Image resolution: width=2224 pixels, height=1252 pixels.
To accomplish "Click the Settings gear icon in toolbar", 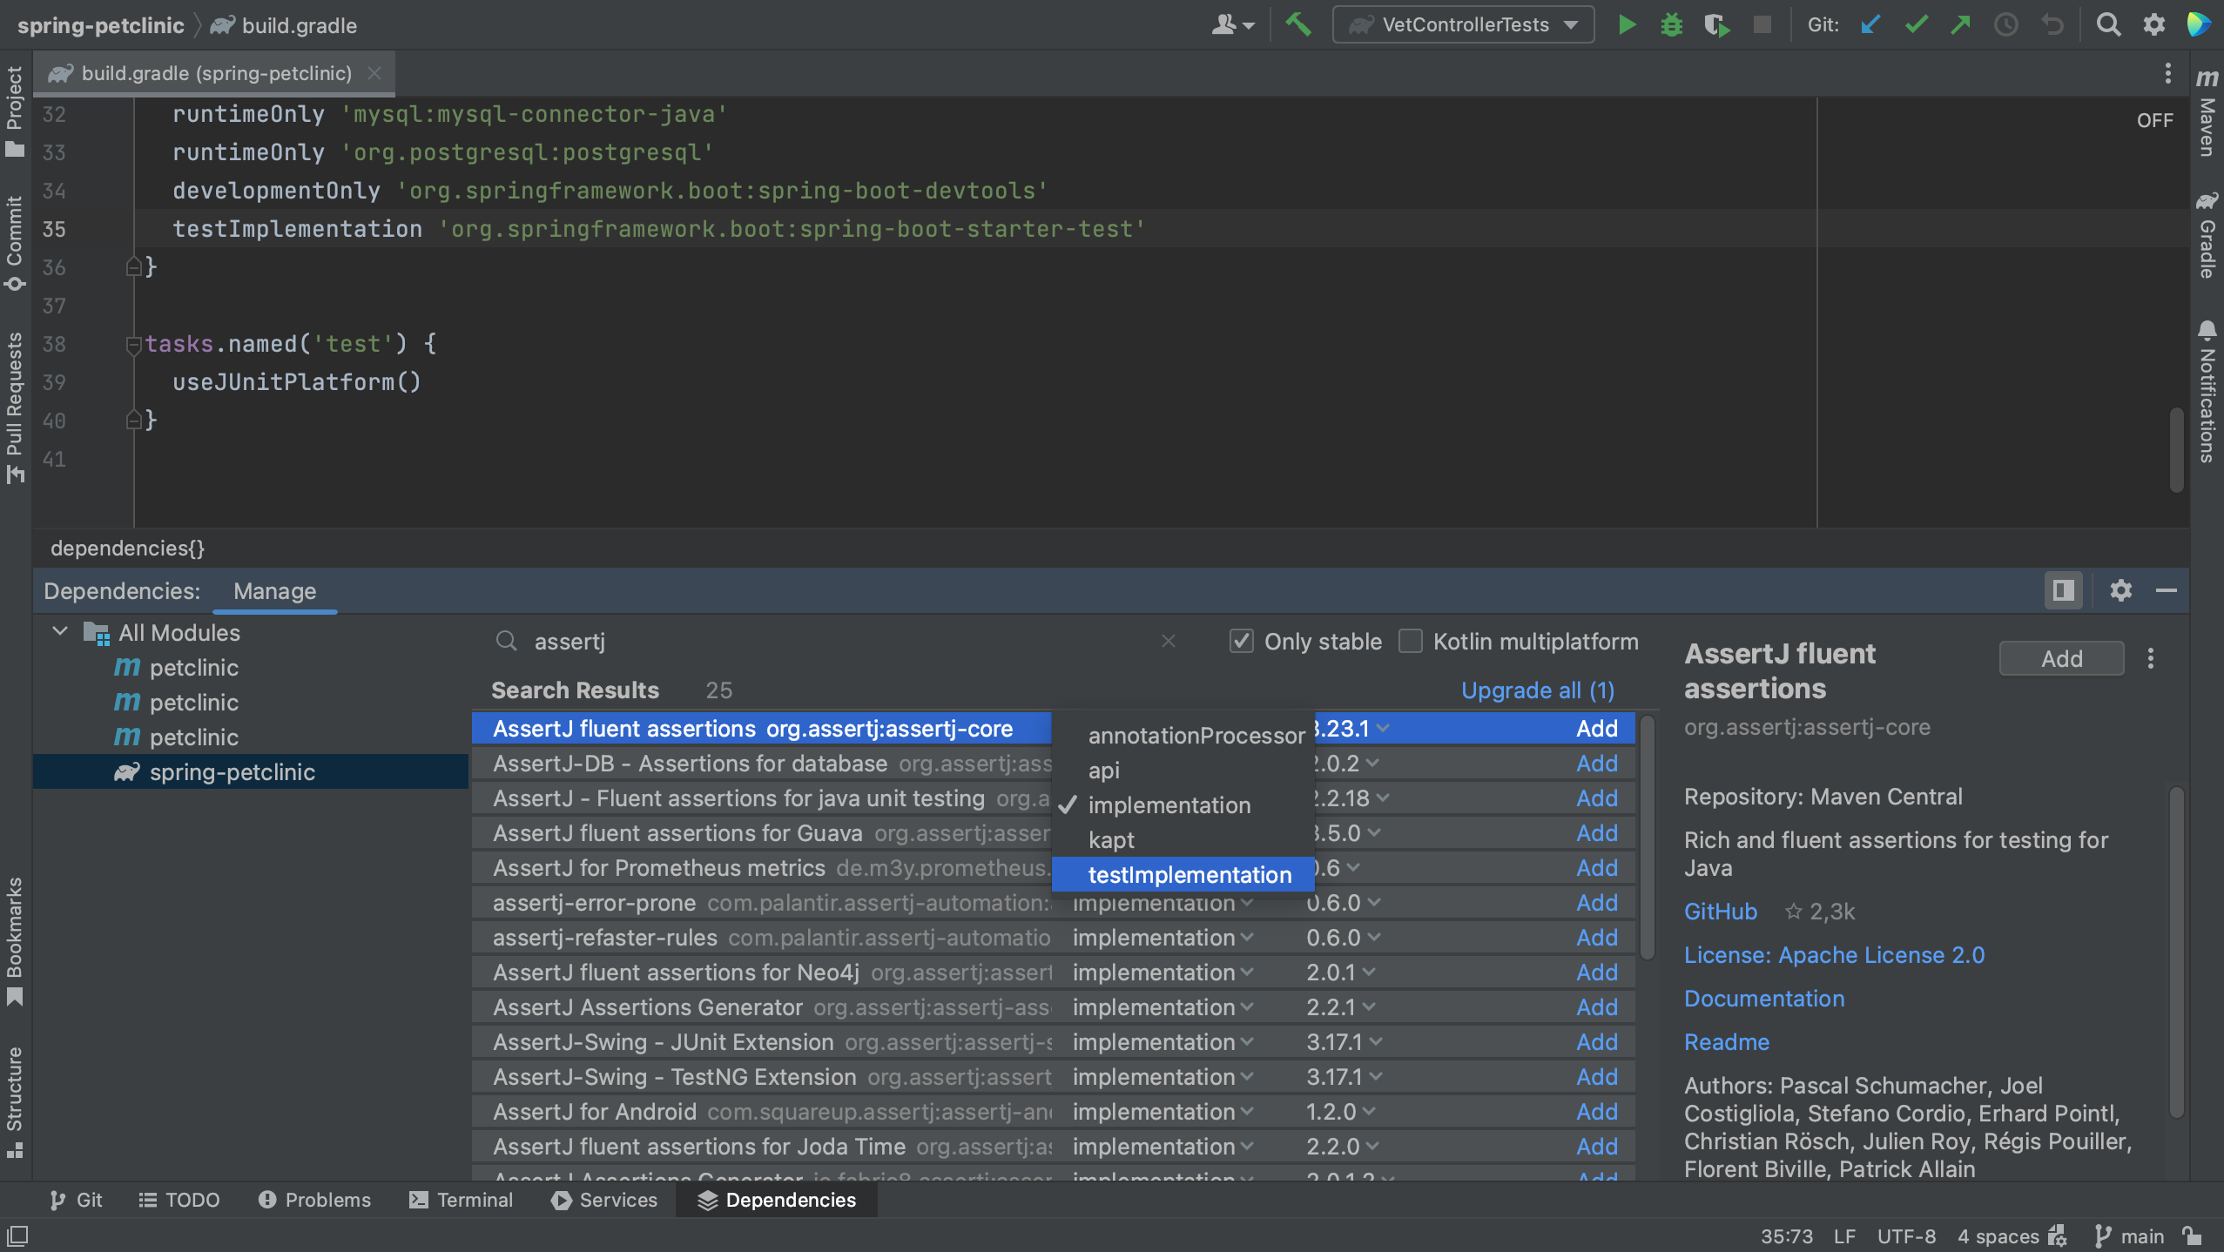I will click(2153, 24).
